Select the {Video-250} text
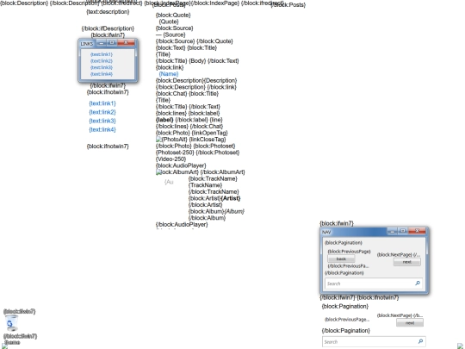 click(170, 159)
